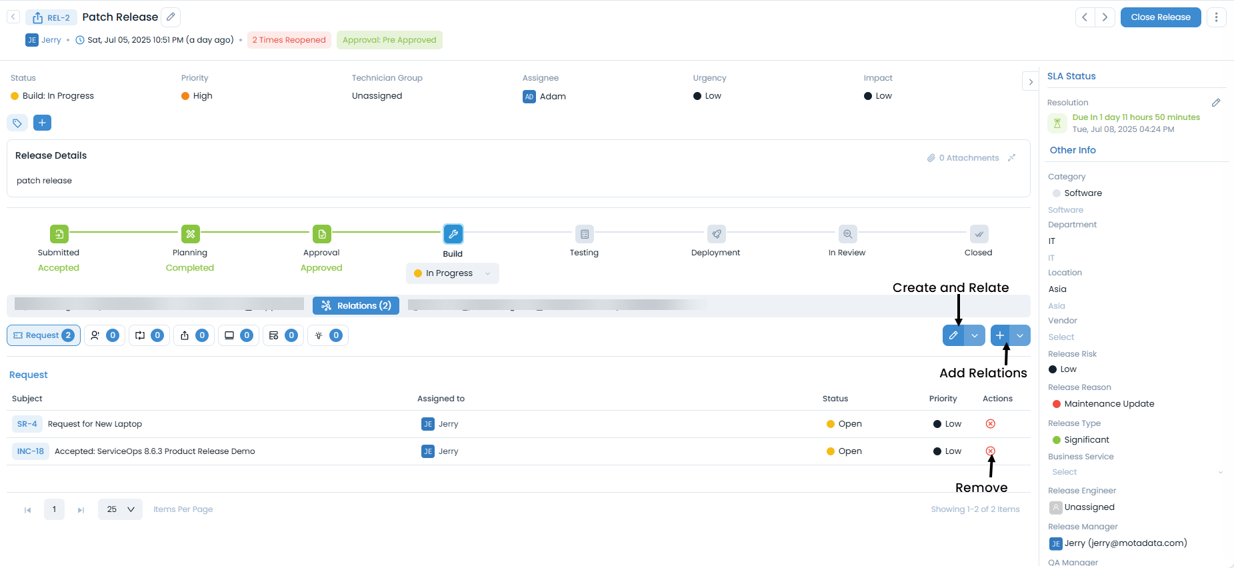Select the Approval stage icon

(322, 234)
